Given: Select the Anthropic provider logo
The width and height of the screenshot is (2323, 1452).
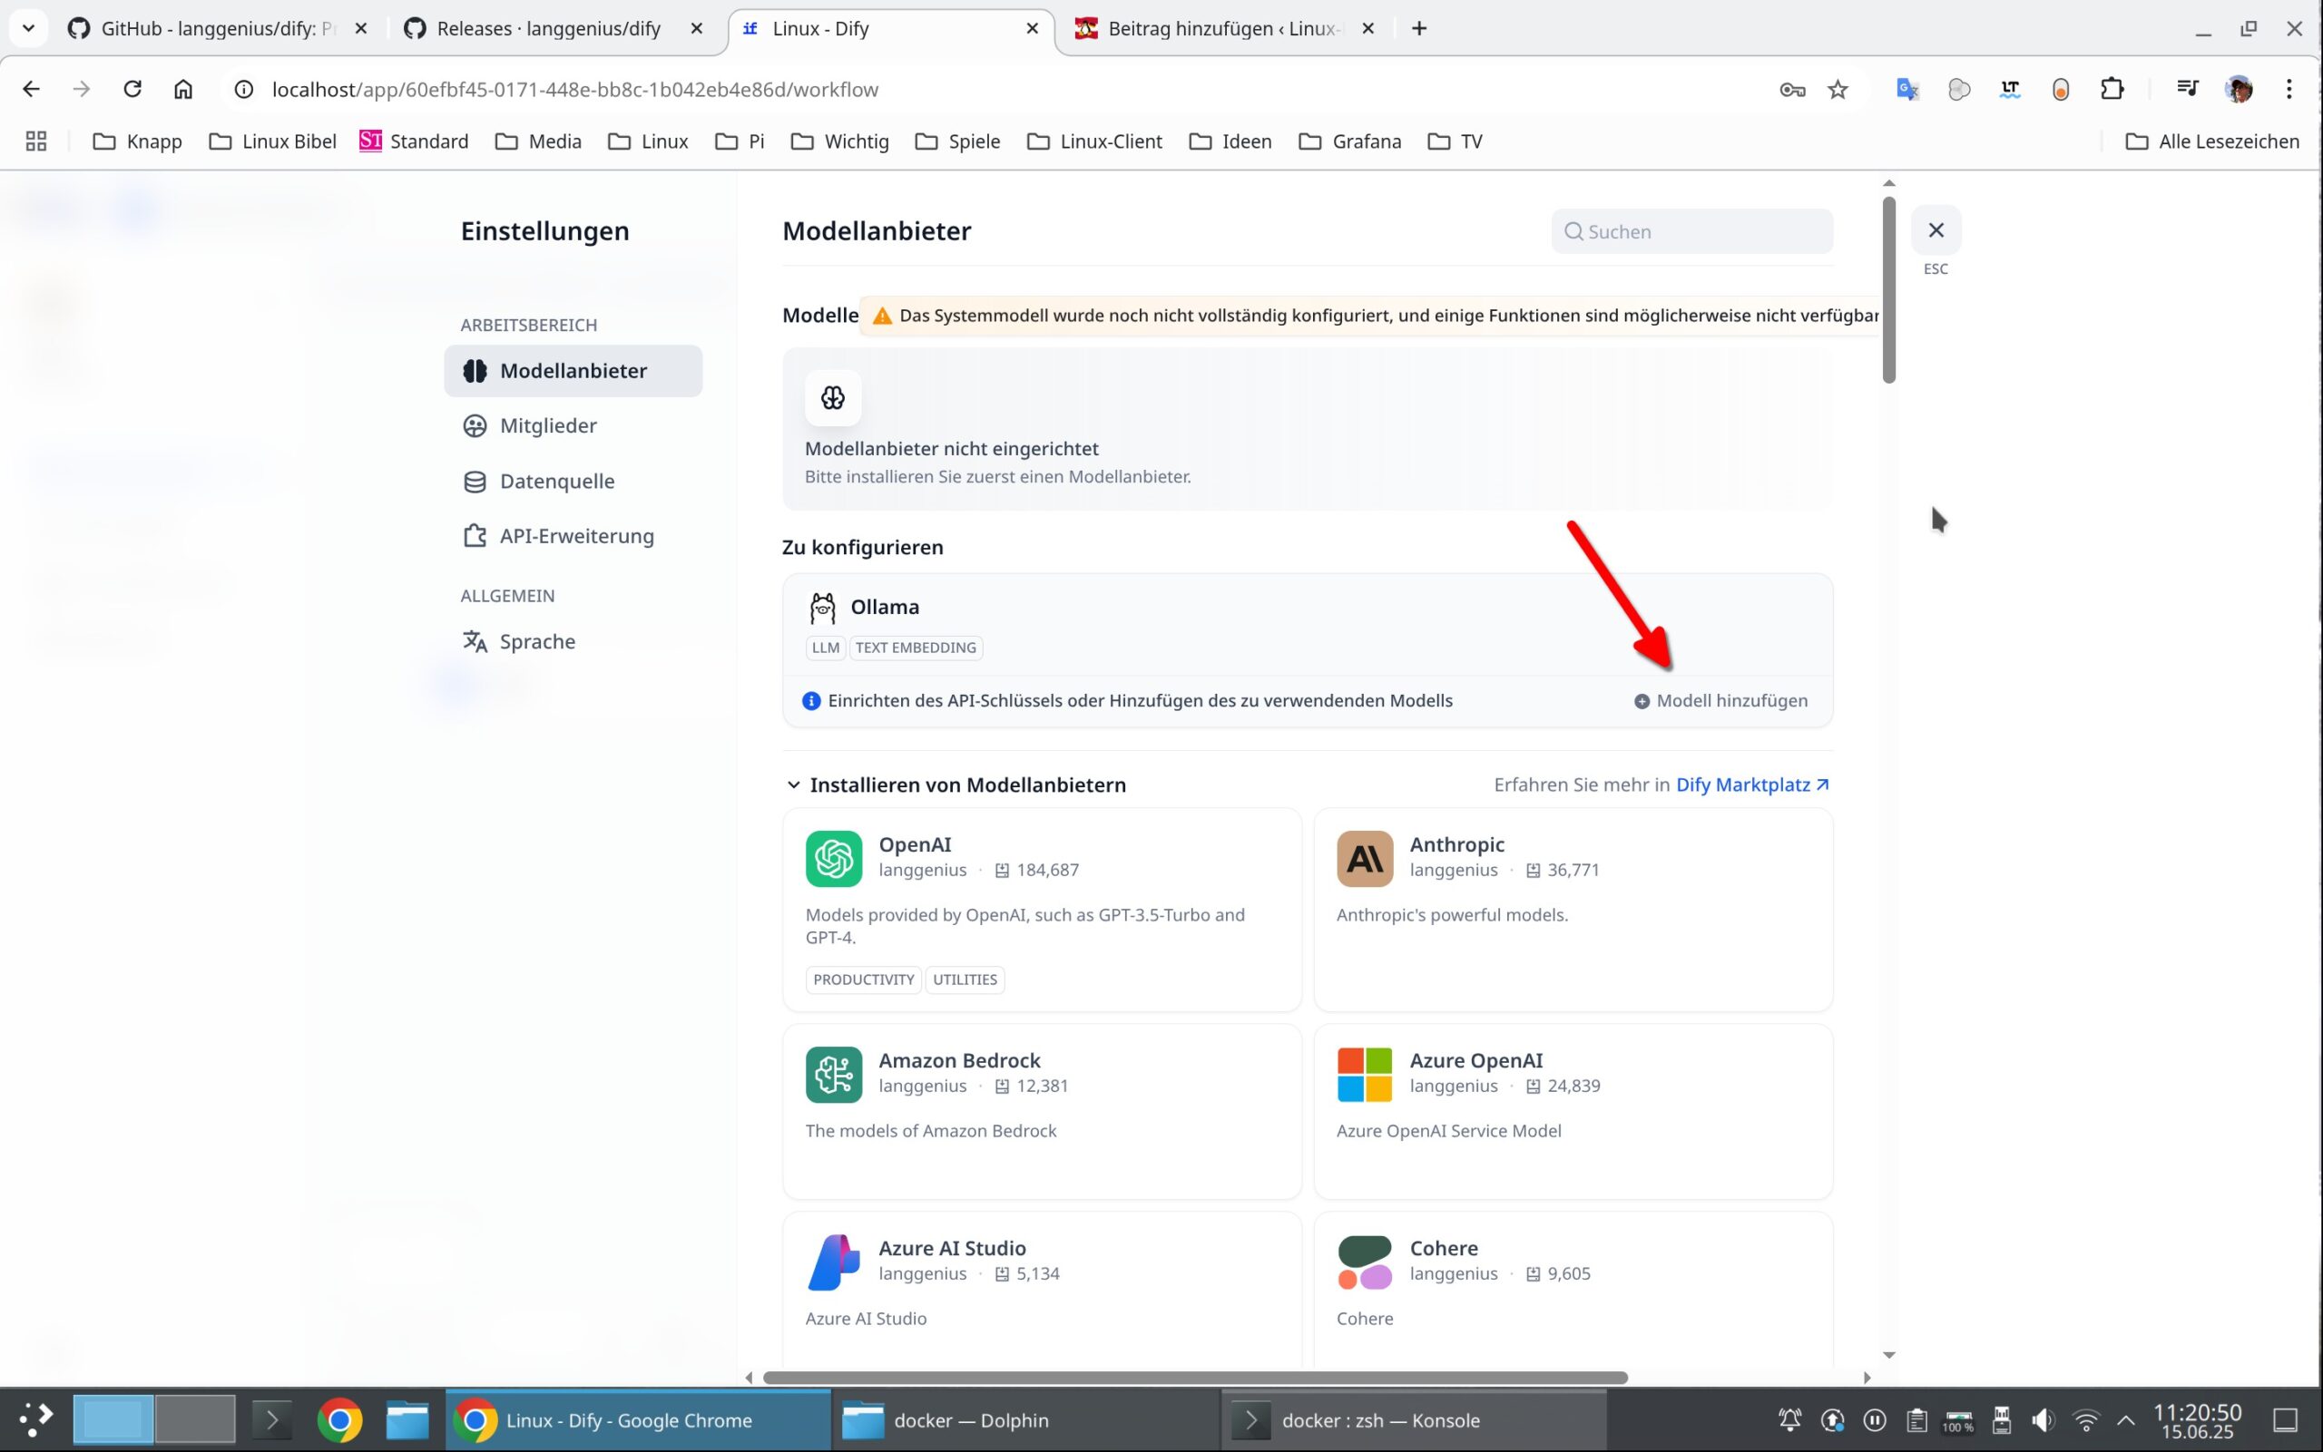Looking at the screenshot, I should pos(1364,859).
